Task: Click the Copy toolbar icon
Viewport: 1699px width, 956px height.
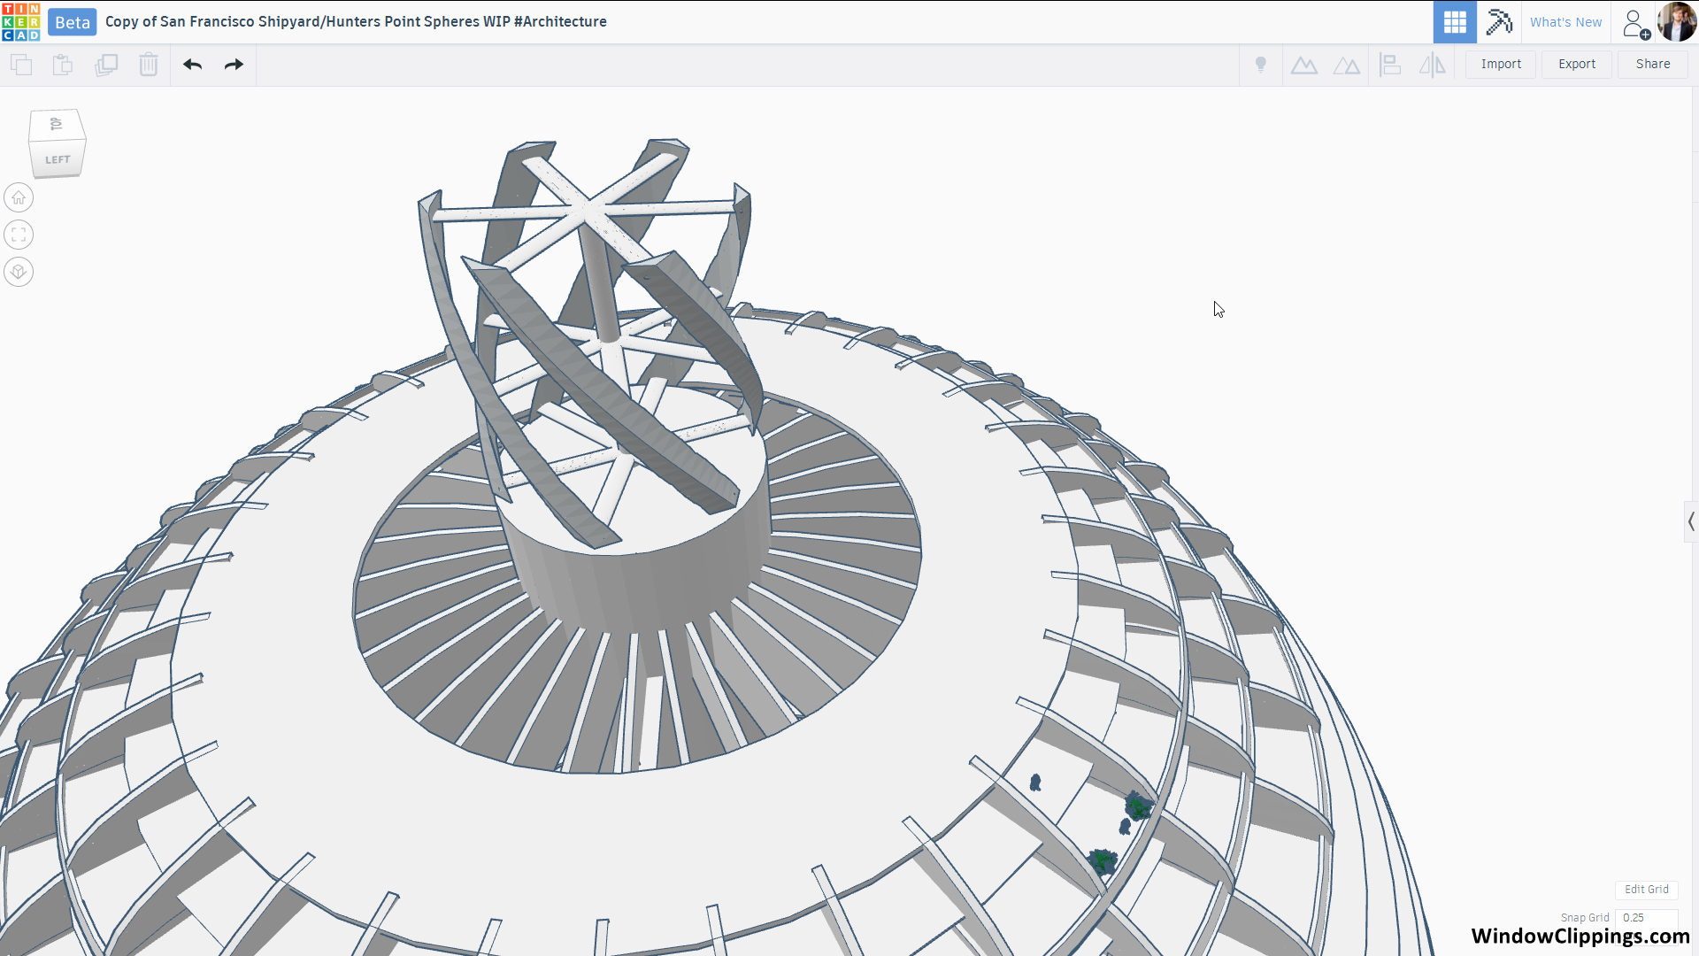Action: click(21, 65)
